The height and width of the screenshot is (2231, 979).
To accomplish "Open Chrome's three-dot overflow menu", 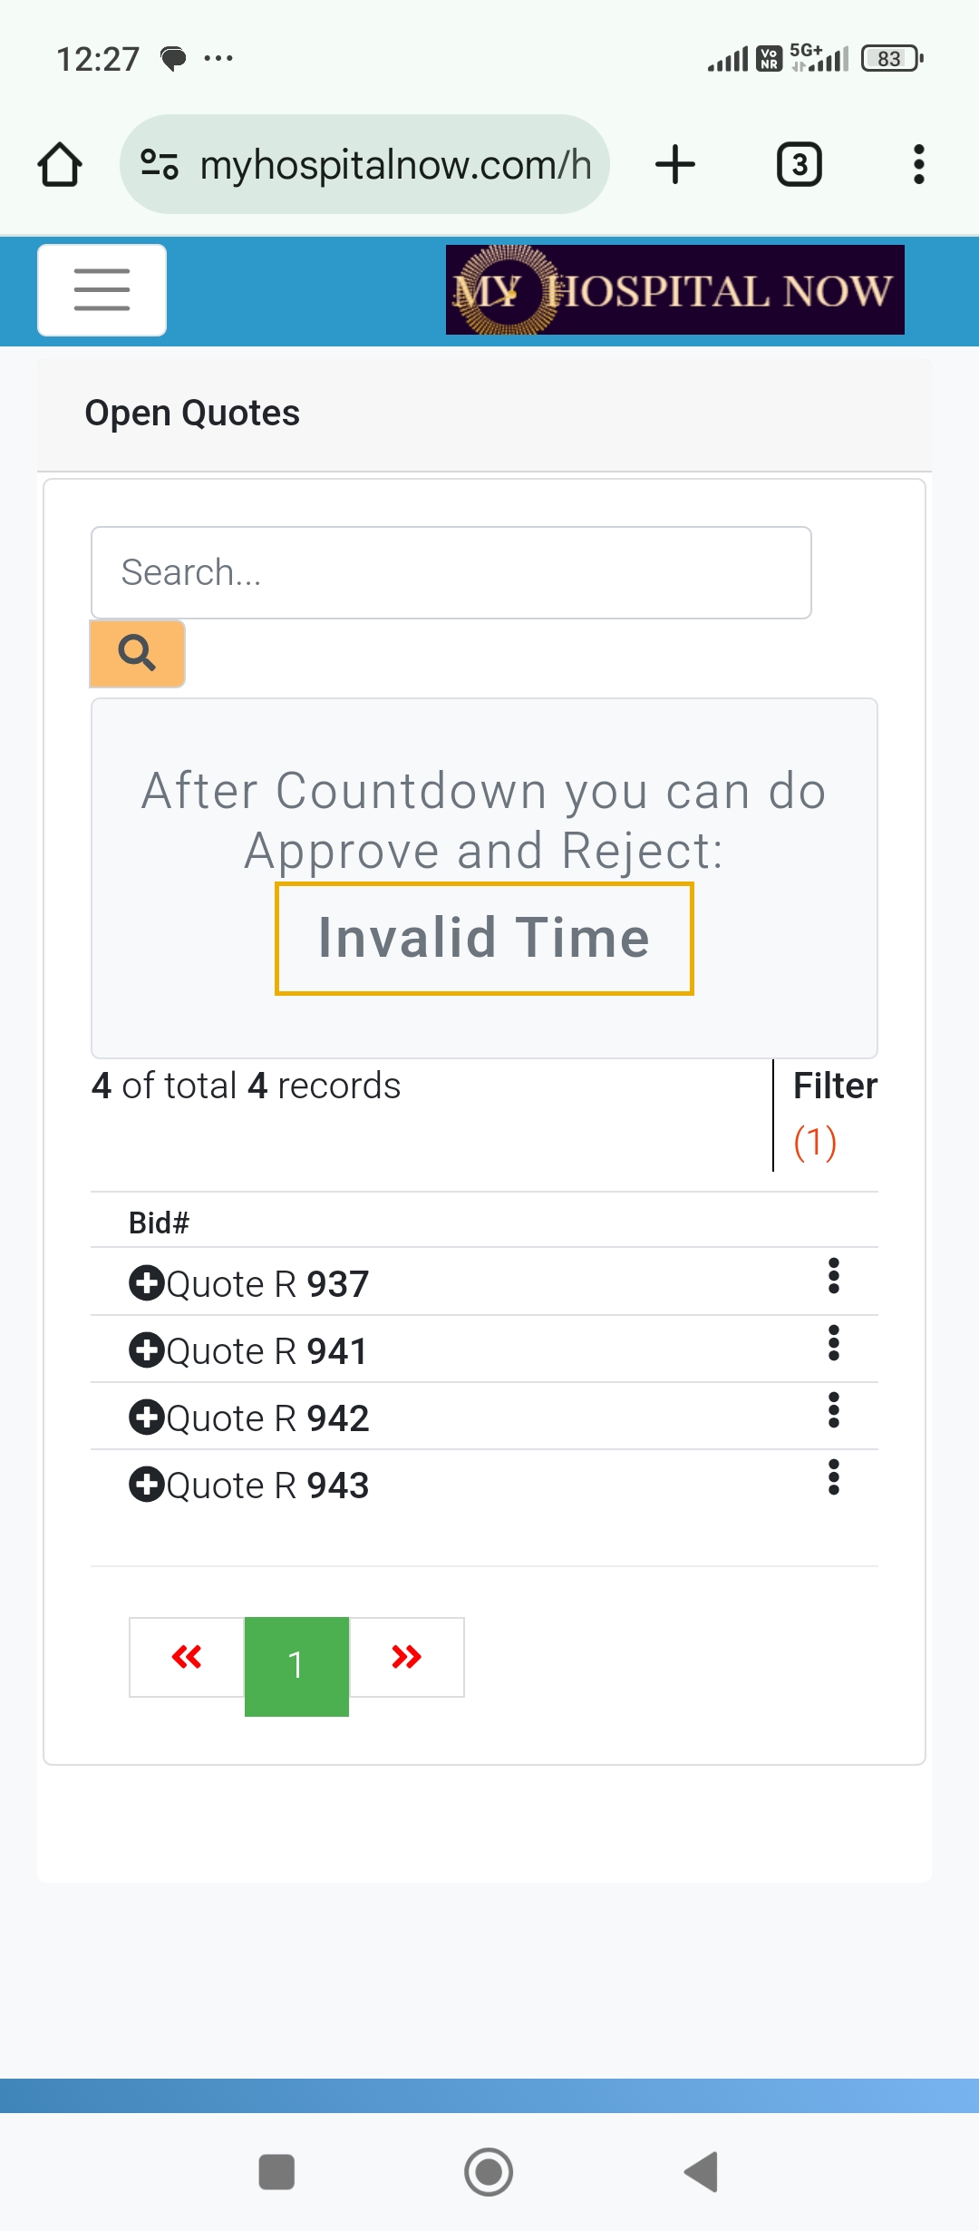I will (x=919, y=165).
